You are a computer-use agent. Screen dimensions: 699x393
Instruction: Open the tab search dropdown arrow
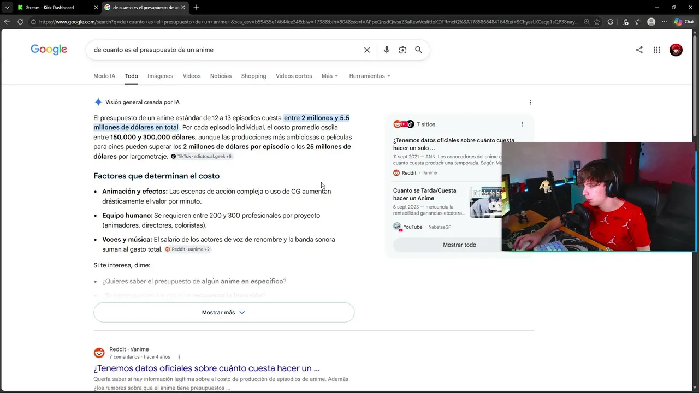(7, 7)
